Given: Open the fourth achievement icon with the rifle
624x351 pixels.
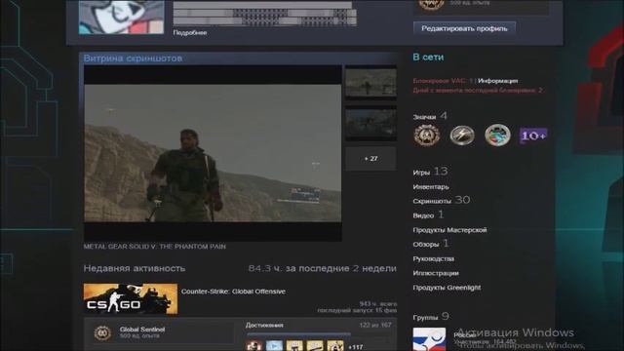Looking at the screenshot, I should click(315, 345).
